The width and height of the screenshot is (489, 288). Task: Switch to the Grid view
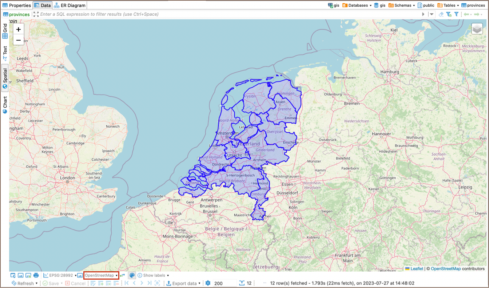[x=5, y=32]
